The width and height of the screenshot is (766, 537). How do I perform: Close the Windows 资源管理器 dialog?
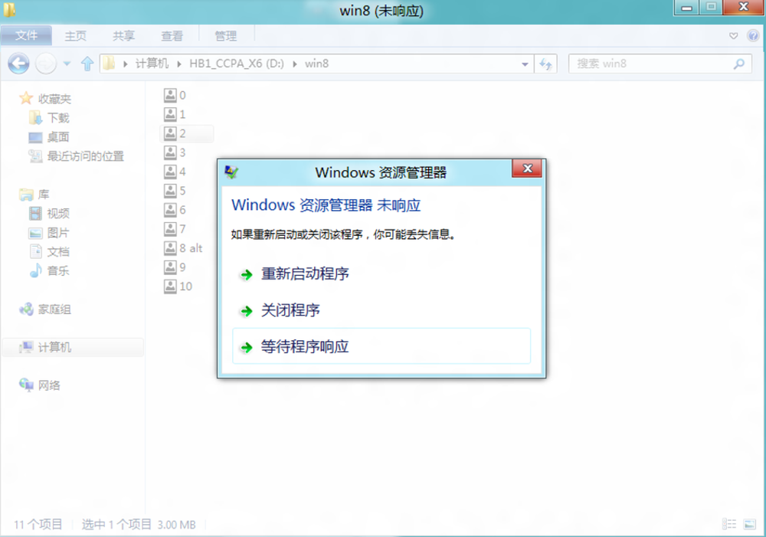pyautogui.click(x=527, y=169)
